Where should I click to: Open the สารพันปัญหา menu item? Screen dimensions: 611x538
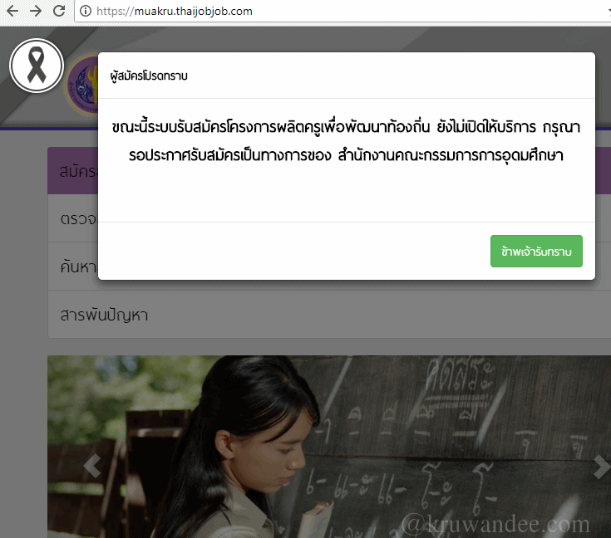(105, 315)
